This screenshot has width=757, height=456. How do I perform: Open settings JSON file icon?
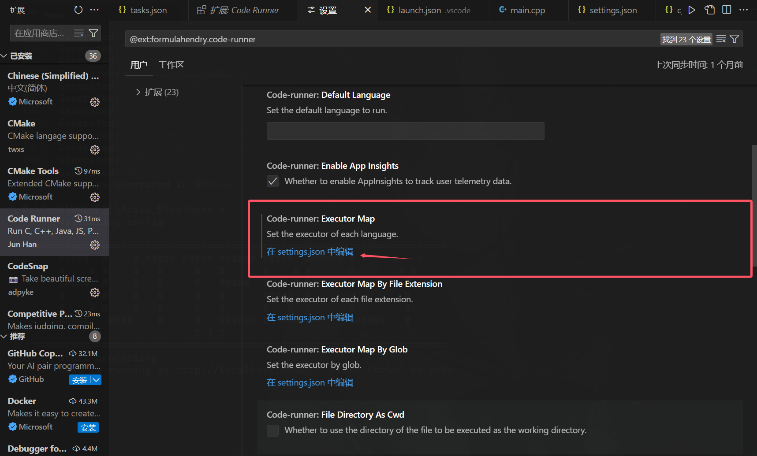click(x=709, y=10)
